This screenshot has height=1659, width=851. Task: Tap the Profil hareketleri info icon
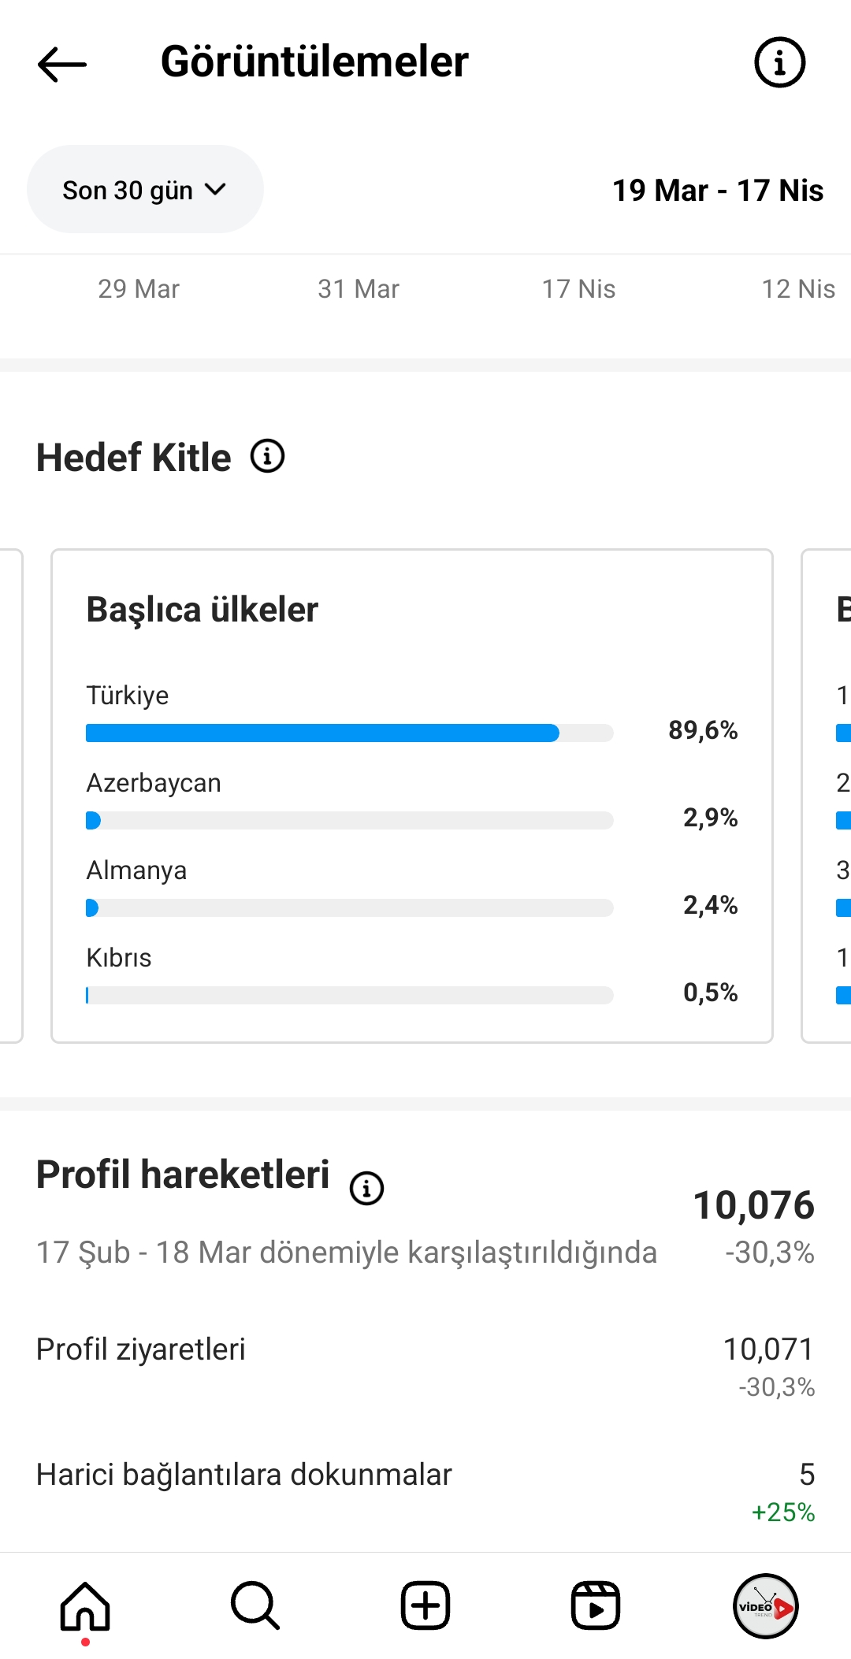pos(366,1188)
